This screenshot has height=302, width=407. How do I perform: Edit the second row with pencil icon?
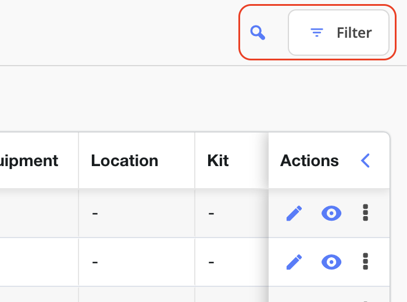click(x=294, y=262)
